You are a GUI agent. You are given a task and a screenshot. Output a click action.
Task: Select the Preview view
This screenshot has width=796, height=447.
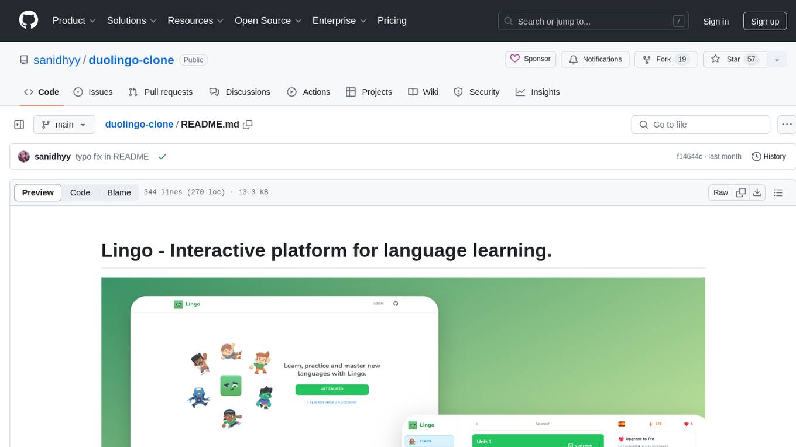click(x=38, y=192)
